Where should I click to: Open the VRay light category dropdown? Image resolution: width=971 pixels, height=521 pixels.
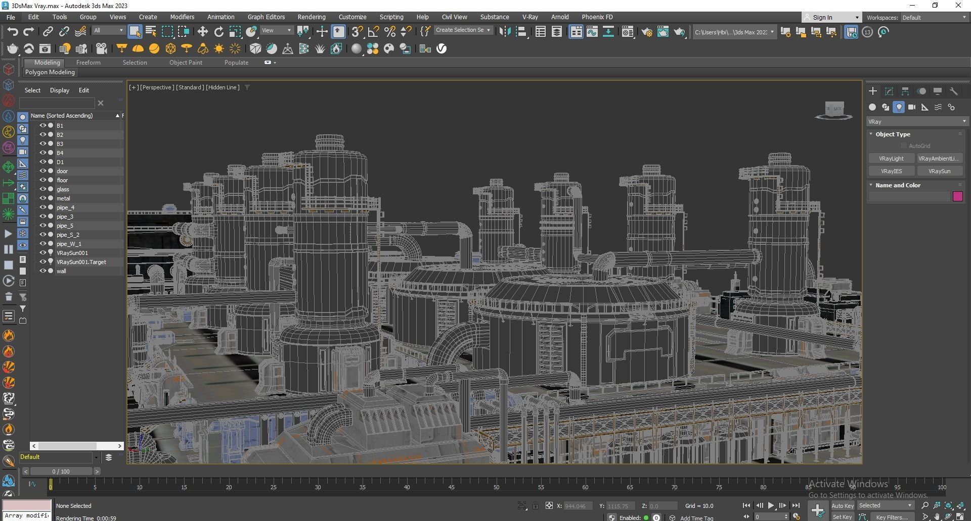(917, 122)
